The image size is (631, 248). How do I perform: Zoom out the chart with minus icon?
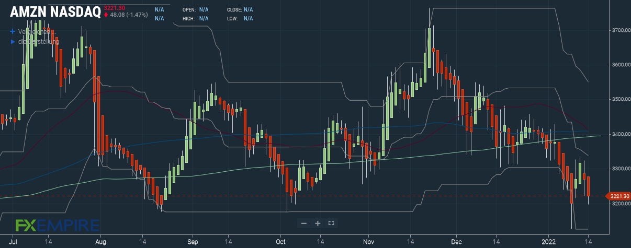point(304,223)
